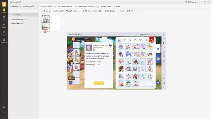Image resolution: width=212 pixels, height=119 pixels.
Task: Tick the checkbox under the device thumbnail
Action: coord(43,32)
